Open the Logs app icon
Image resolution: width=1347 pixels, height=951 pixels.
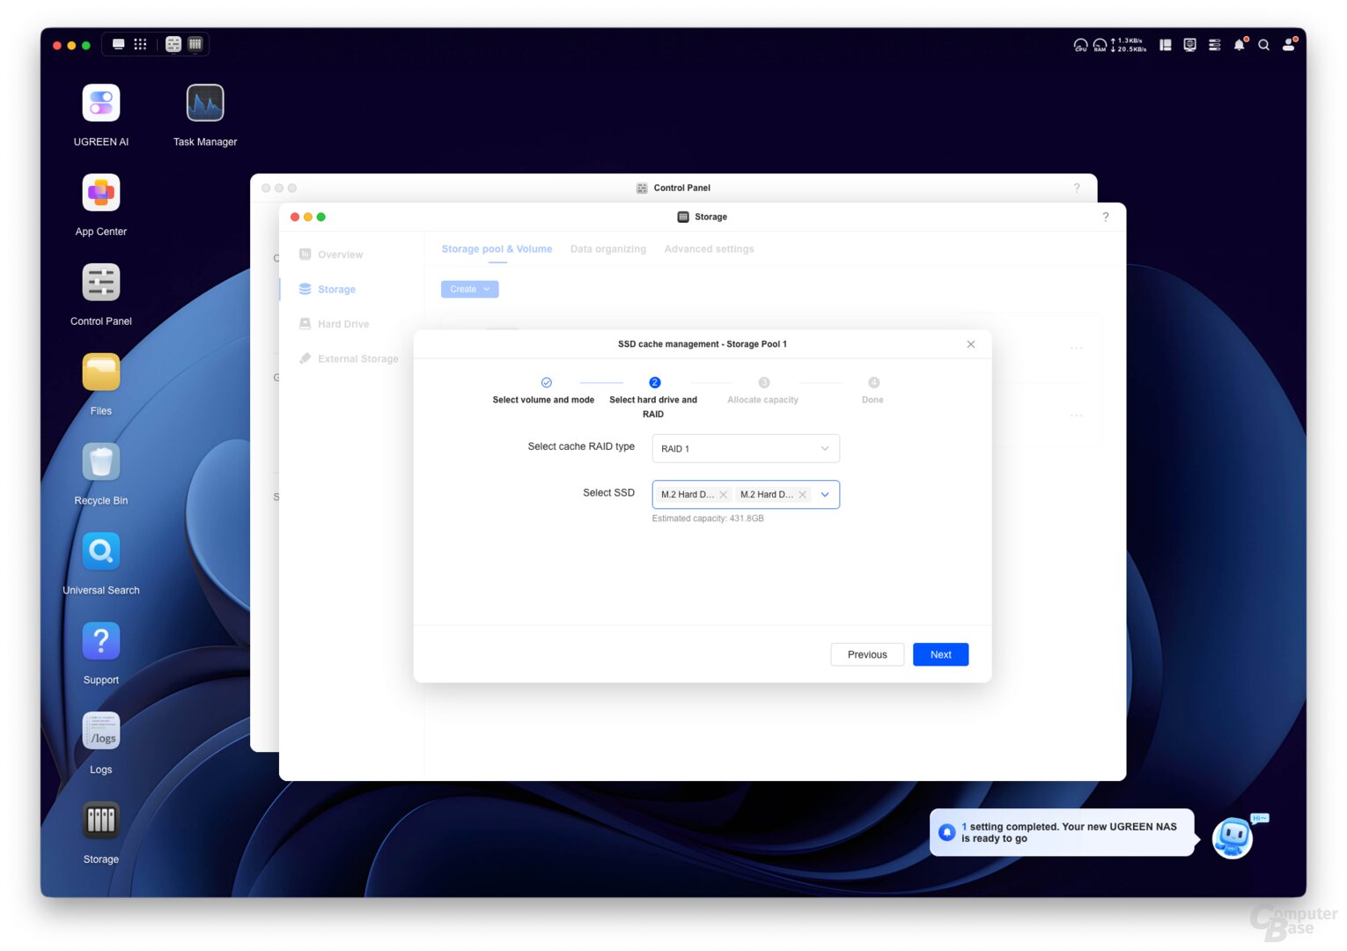tap(101, 732)
